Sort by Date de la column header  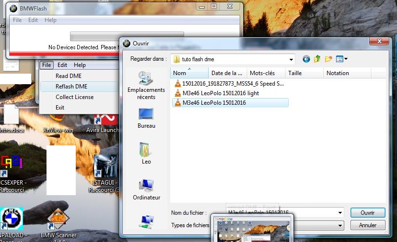(228, 73)
